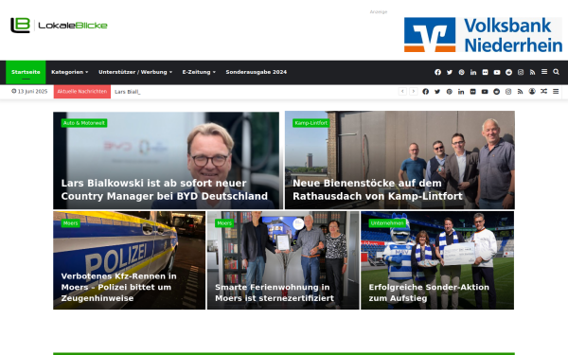Read Erfolgreiche Sonder-Aktion zum Aufstieg headline
The width and height of the screenshot is (568, 355).
(x=429, y=293)
